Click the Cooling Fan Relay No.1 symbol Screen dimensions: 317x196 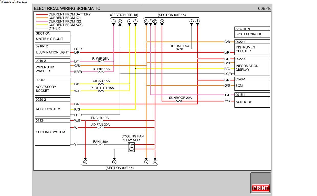tap(131, 147)
